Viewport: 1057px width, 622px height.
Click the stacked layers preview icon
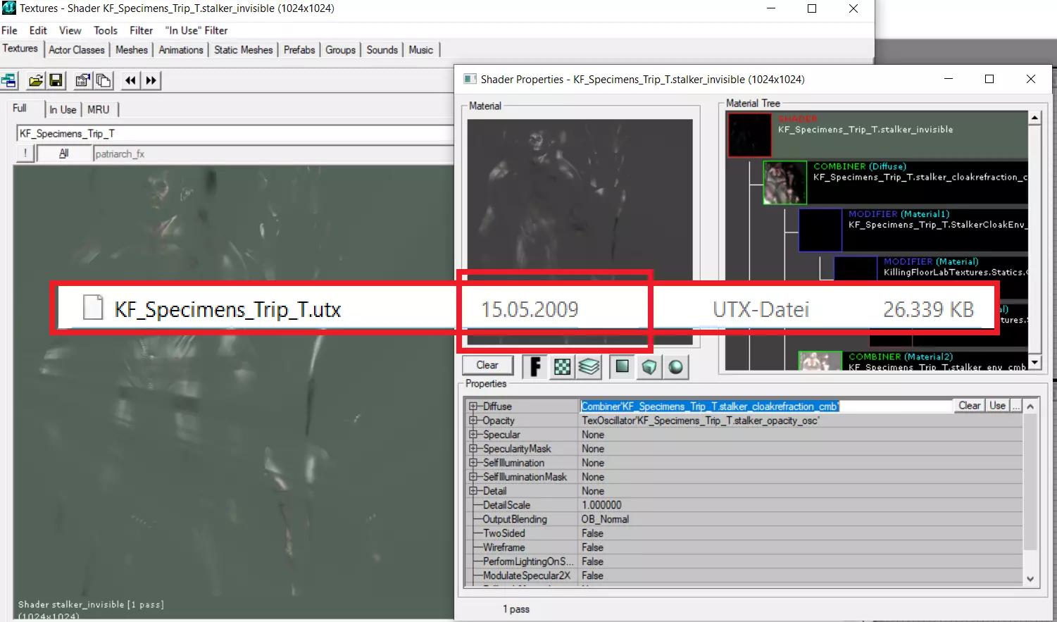(x=589, y=366)
